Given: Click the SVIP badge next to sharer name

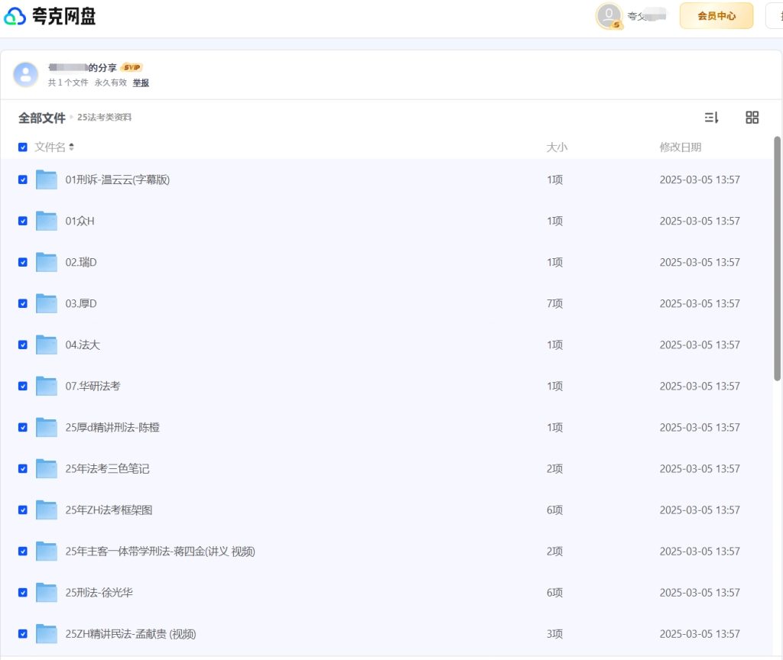Looking at the screenshot, I should (132, 67).
